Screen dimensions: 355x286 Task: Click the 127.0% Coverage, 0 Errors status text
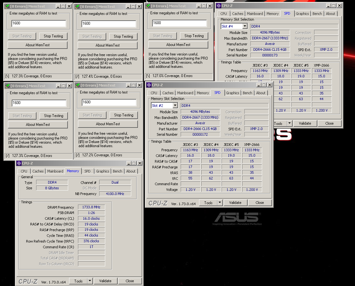[172, 76]
